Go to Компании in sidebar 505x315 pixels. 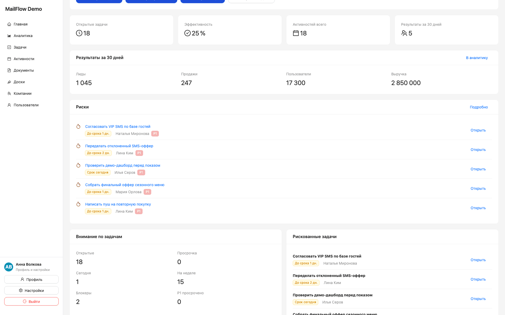[32, 93]
